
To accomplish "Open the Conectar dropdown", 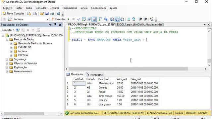I will (x=8, y=30).
